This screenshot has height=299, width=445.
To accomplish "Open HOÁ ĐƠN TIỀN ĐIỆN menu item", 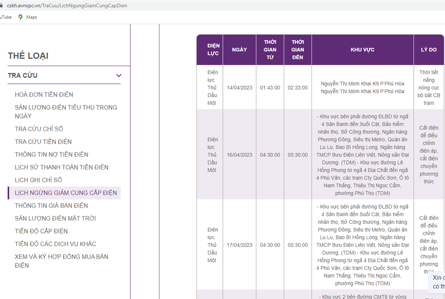I will tap(44, 95).
